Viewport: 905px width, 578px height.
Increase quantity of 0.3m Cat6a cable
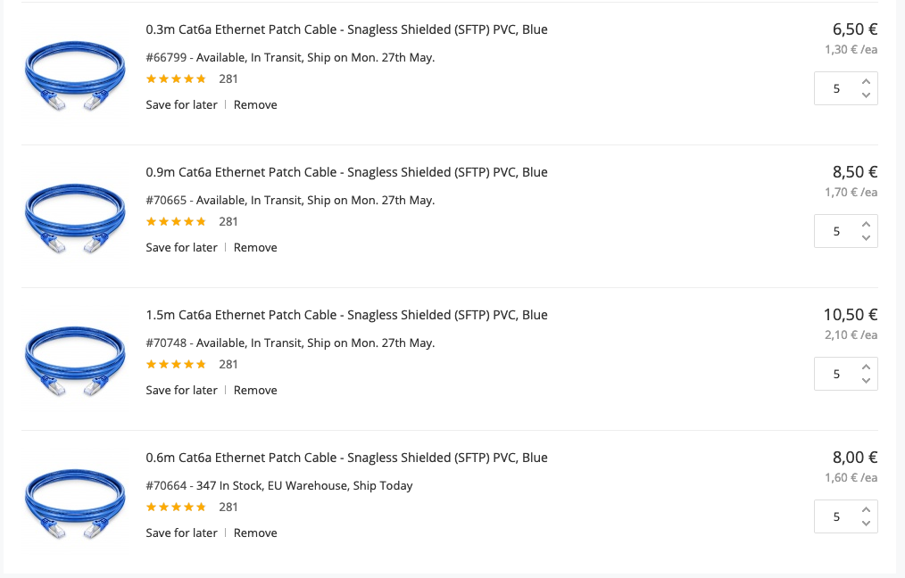[x=866, y=81]
